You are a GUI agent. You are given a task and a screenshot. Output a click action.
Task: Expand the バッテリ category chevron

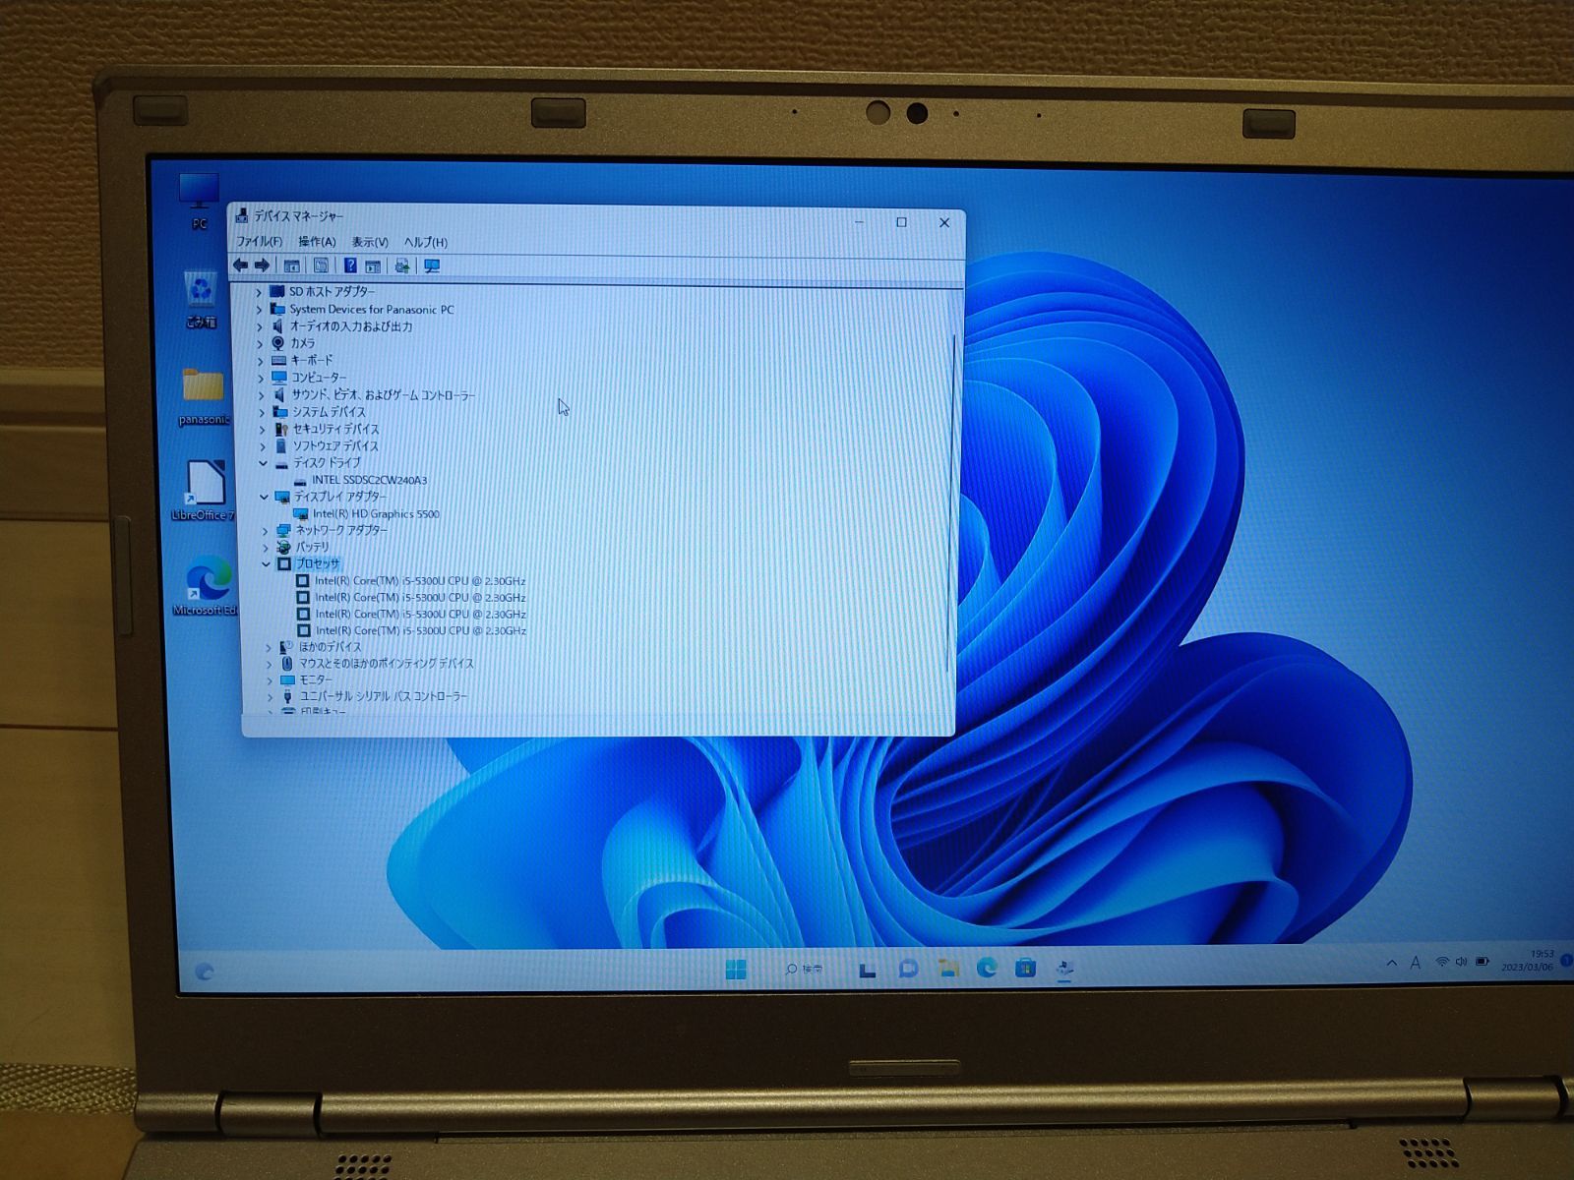(x=265, y=547)
